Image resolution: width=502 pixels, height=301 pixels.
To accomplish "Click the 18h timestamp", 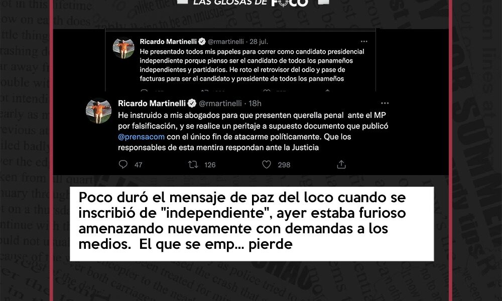I will click(255, 103).
